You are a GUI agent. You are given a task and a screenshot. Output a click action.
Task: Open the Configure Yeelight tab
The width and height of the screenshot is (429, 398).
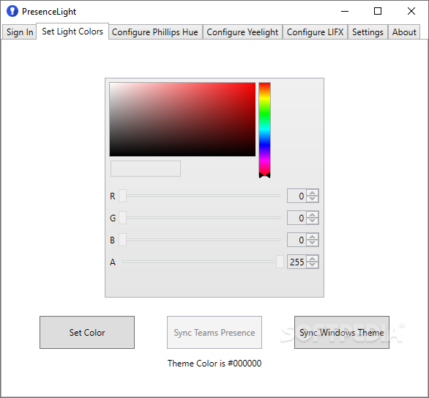pyautogui.click(x=242, y=32)
